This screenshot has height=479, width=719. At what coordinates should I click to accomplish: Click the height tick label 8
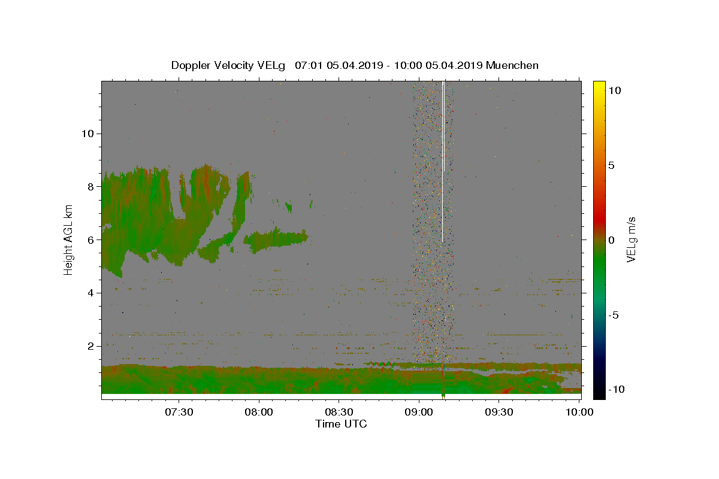coord(90,187)
